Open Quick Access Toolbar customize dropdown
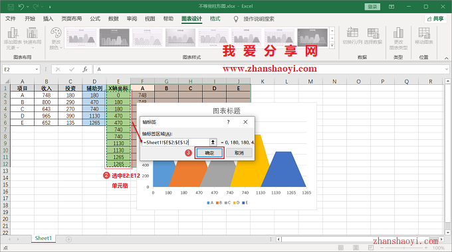 pyautogui.click(x=50, y=7)
